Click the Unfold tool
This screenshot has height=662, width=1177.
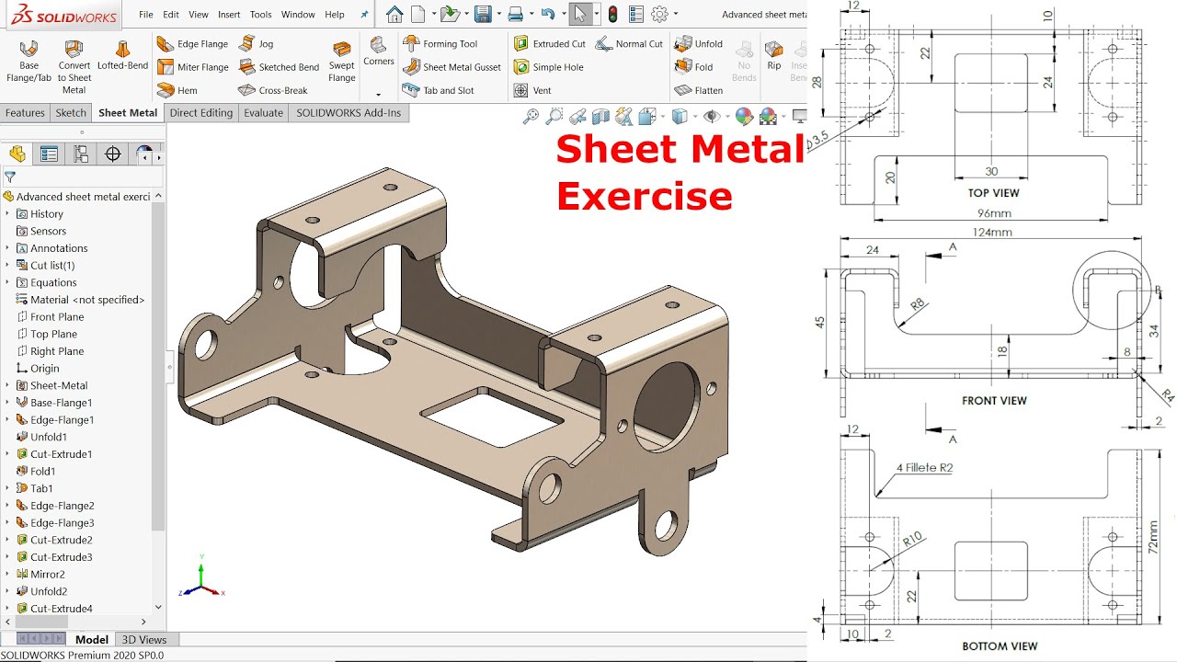[698, 44]
